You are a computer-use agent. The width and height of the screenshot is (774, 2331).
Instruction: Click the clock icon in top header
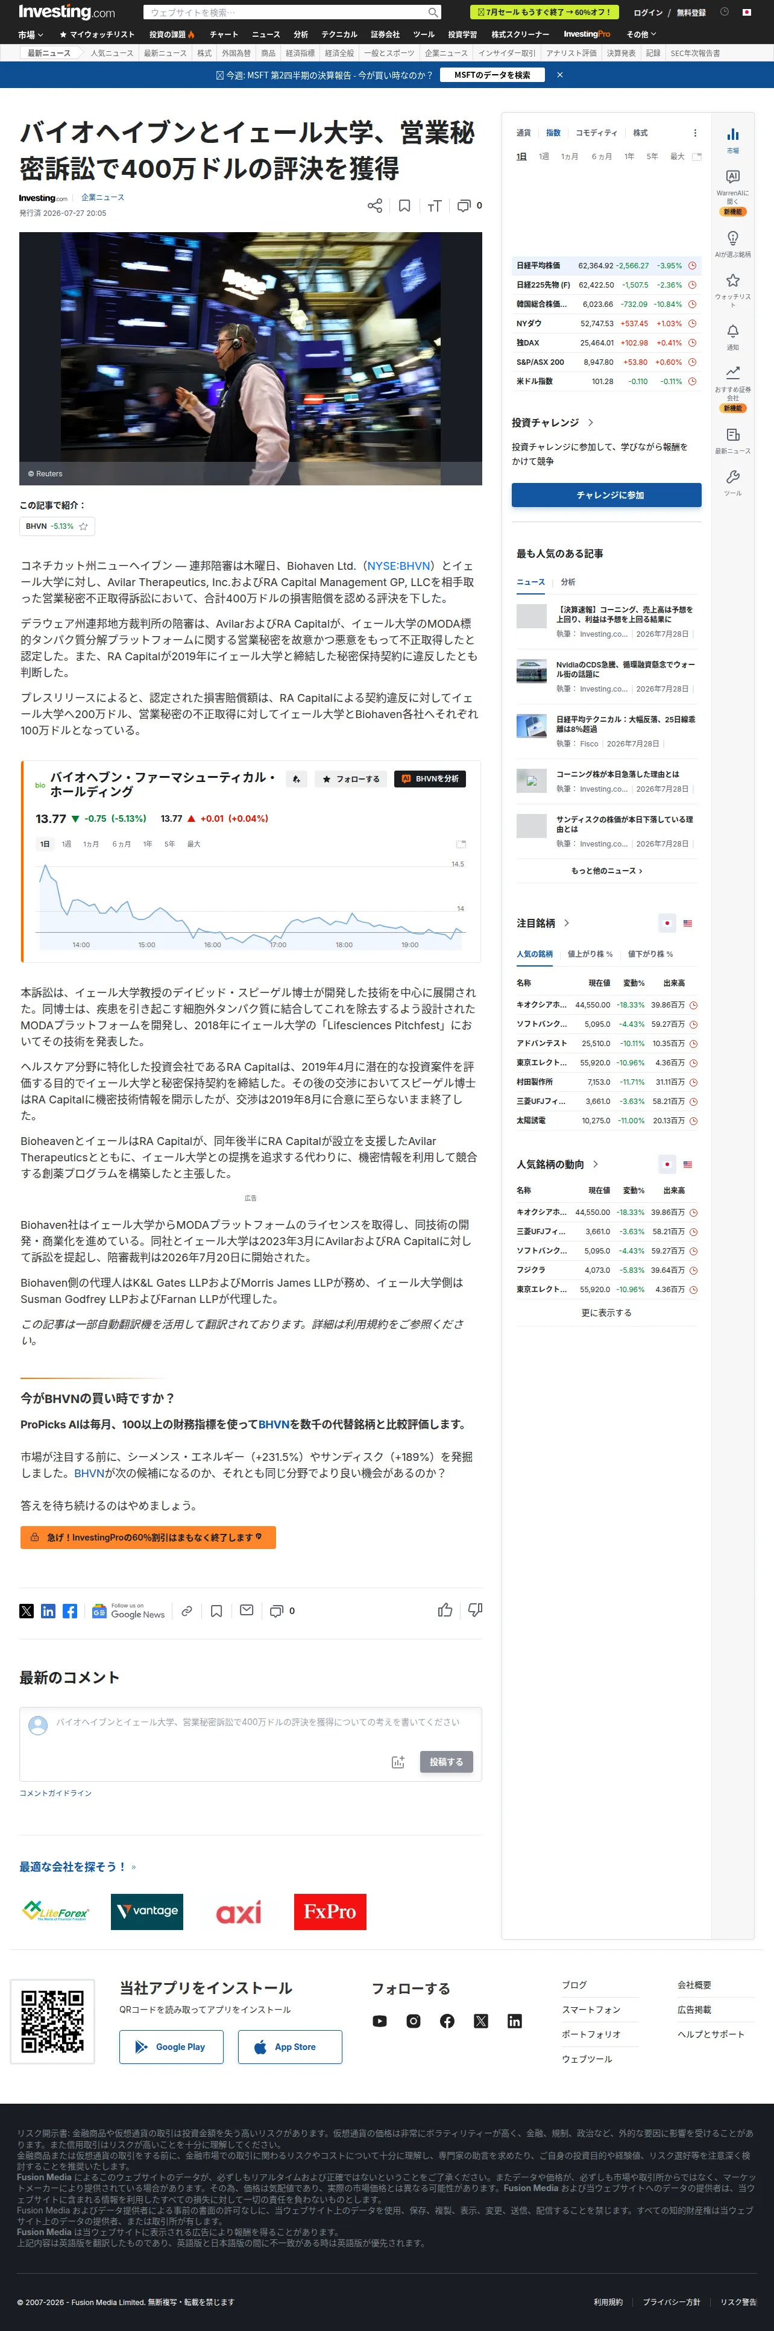pyautogui.click(x=725, y=12)
